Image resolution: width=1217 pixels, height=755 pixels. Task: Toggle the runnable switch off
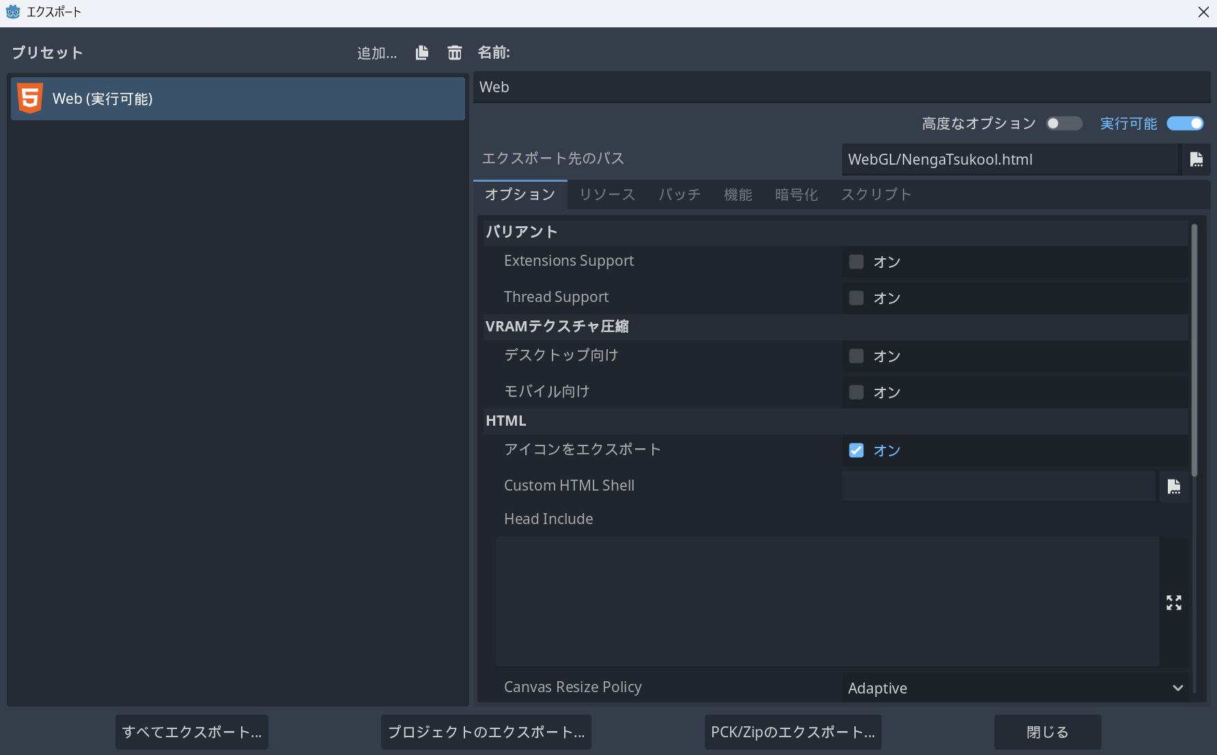click(1185, 124)
